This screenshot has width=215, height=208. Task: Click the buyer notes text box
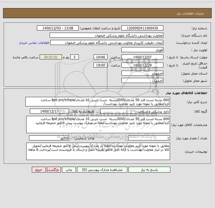point(98,151)
